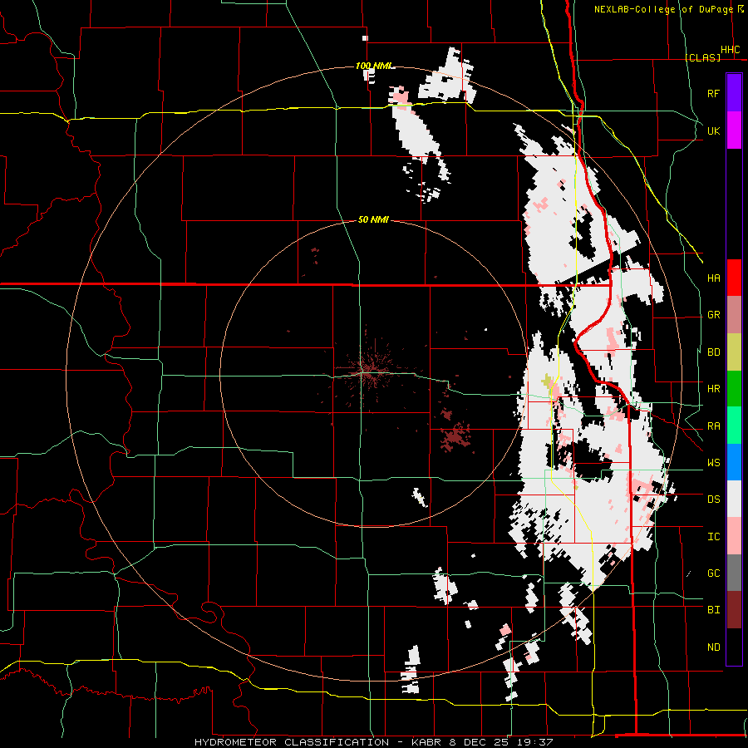This screenshot has height=748, width=748.
Task: Click the 'UK' legend label
Action: pos(713,130)
